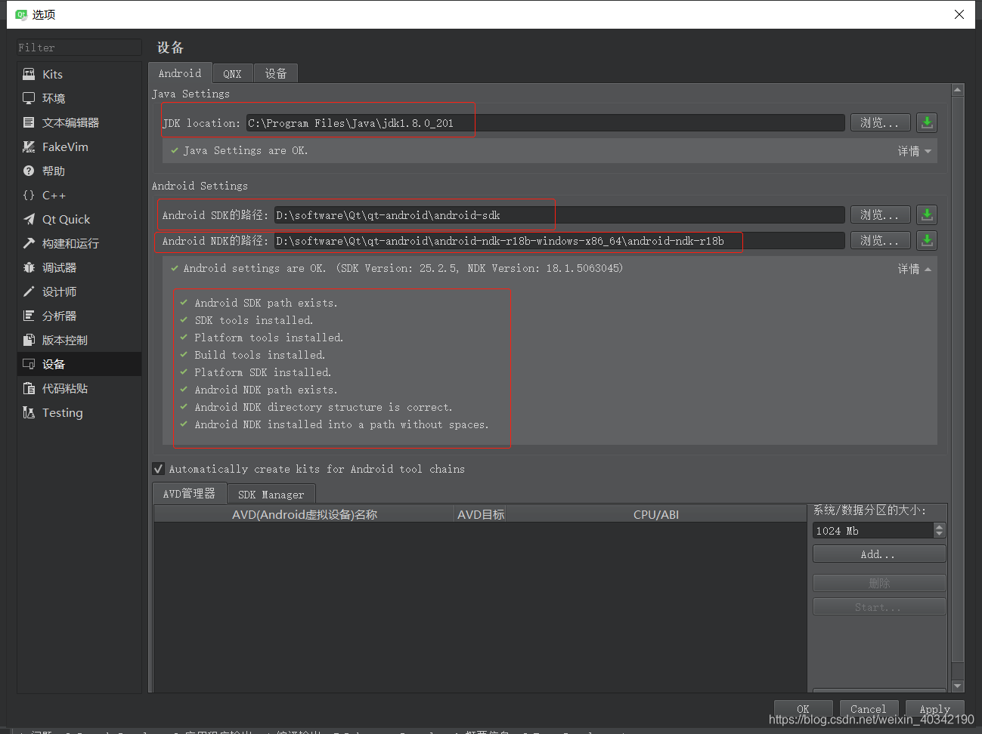Click the Add... AVD button

point(879,554)
